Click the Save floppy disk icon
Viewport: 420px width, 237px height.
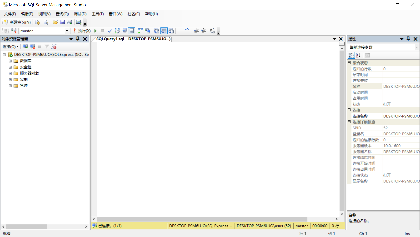[63, 22]
